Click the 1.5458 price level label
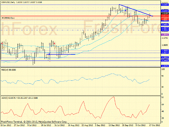This screenshot has width=169, height=127. tap(165, 60)
